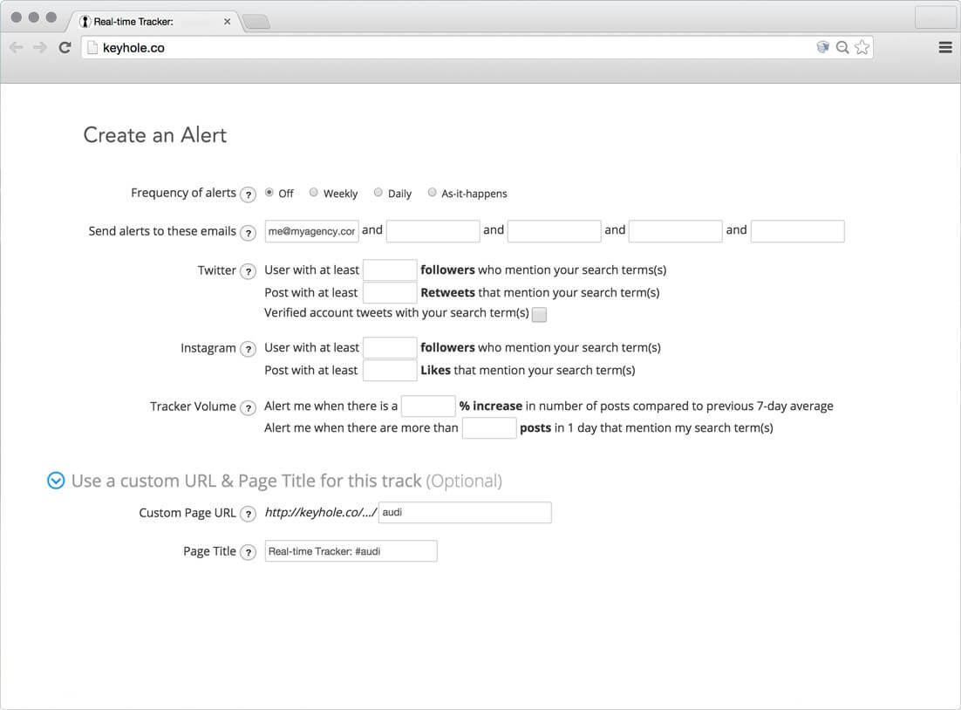The height and width of the screenshot is (710, 961).
Task: Focus the % increase tracker volume field
Action: [x=428, y=406]
